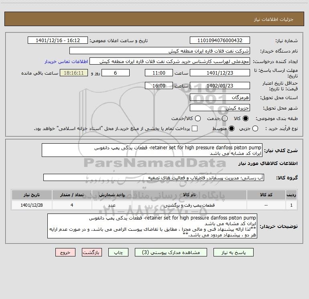Screen dimensions: 309x299
Task: Select the جزیی purchase type radio
Action: click(x=255, y=128)
